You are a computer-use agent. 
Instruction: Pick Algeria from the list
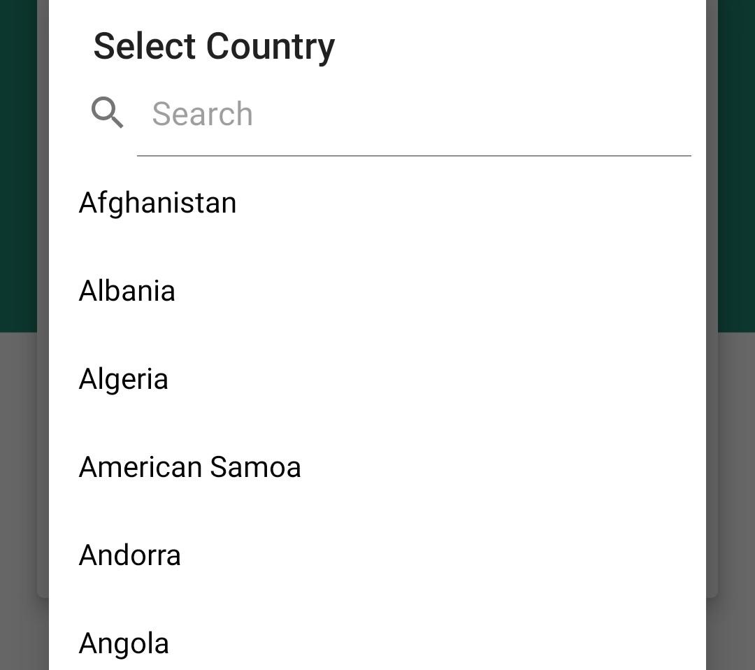[124, 378]
